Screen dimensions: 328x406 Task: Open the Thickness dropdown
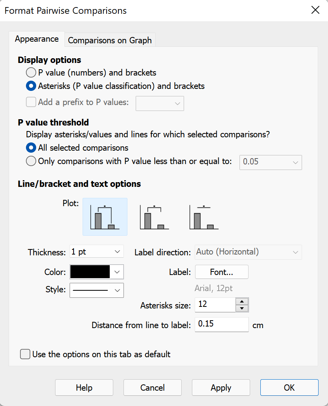tap(96, 252)
